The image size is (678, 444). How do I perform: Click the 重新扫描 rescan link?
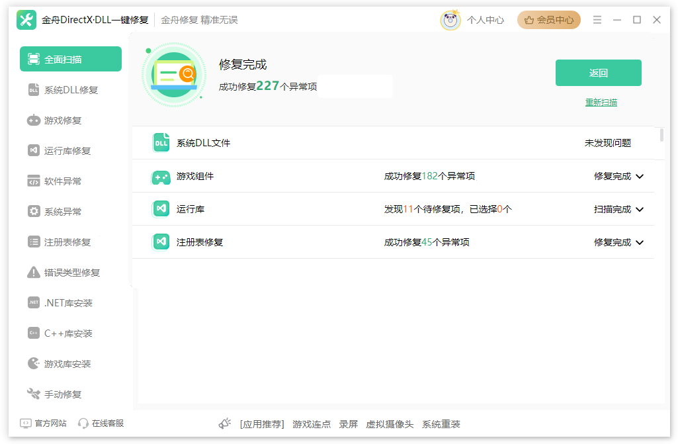pos(601,103)
